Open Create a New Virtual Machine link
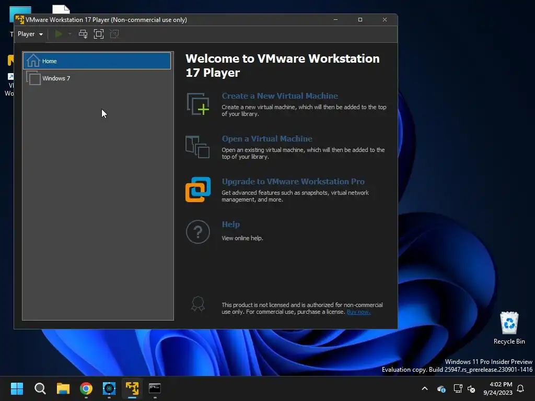This screenshot has width=535, height=401. click(x=280, y=96)
